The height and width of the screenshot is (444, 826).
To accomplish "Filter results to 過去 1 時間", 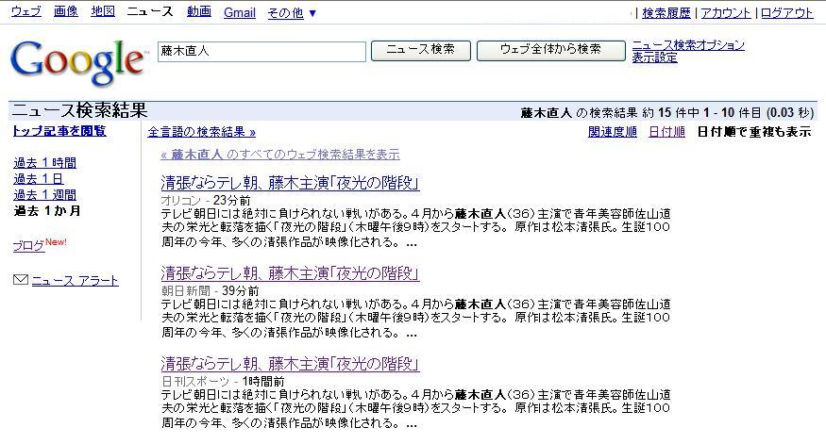I will point(44,163).
